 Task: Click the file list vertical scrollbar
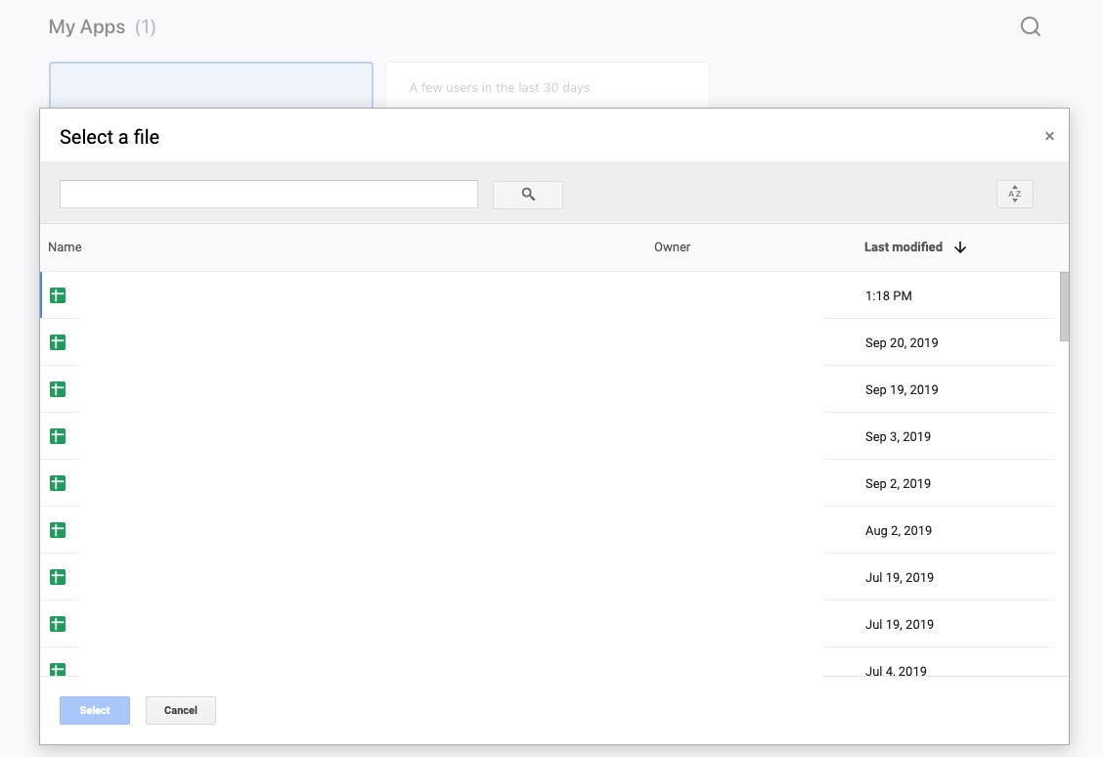tap(1064, 307)
